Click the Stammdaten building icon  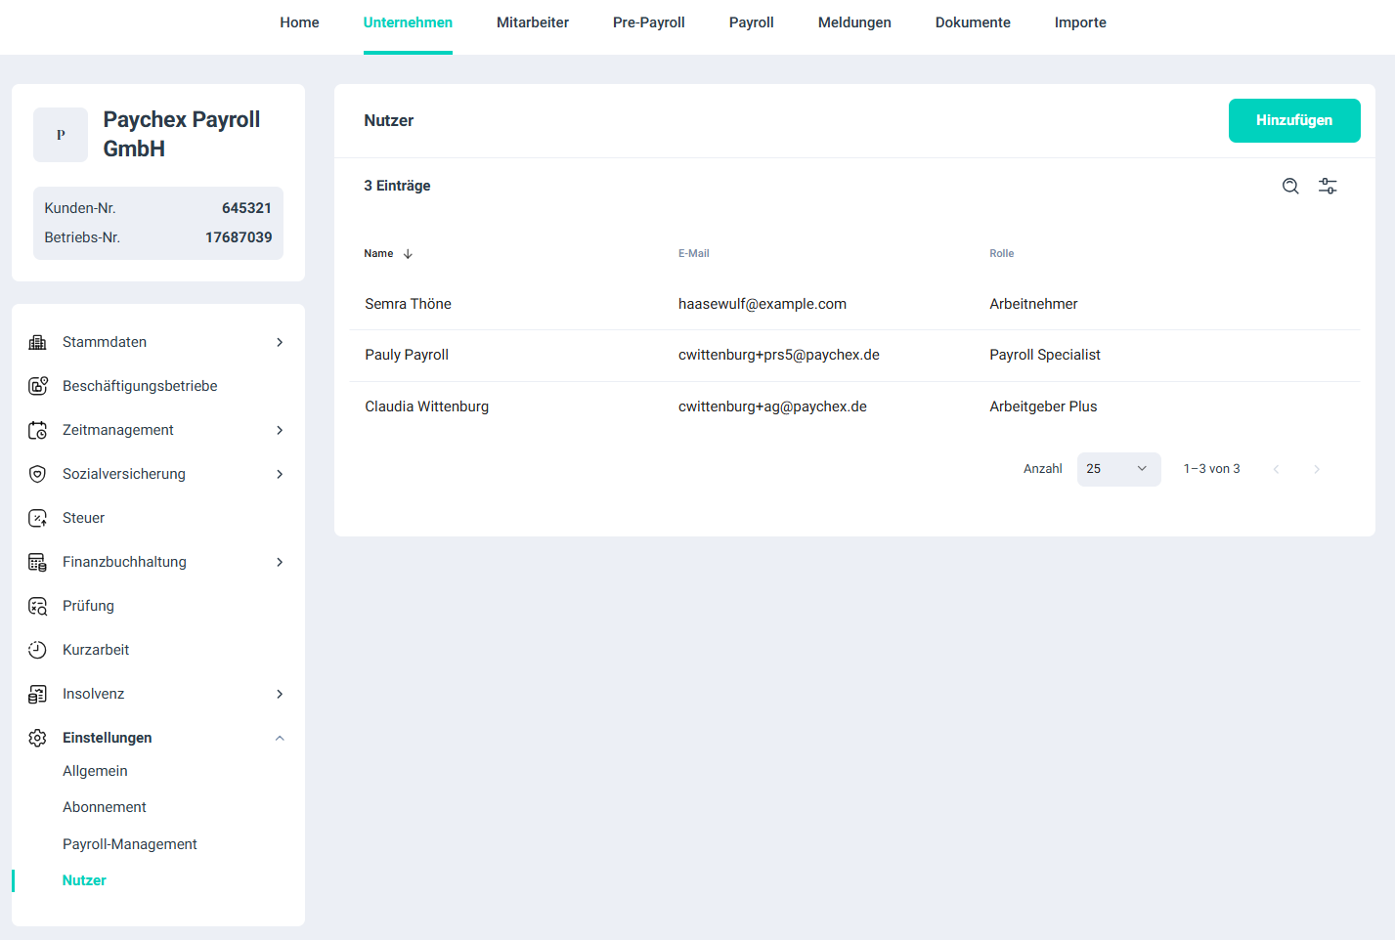[x=37, y=342]
